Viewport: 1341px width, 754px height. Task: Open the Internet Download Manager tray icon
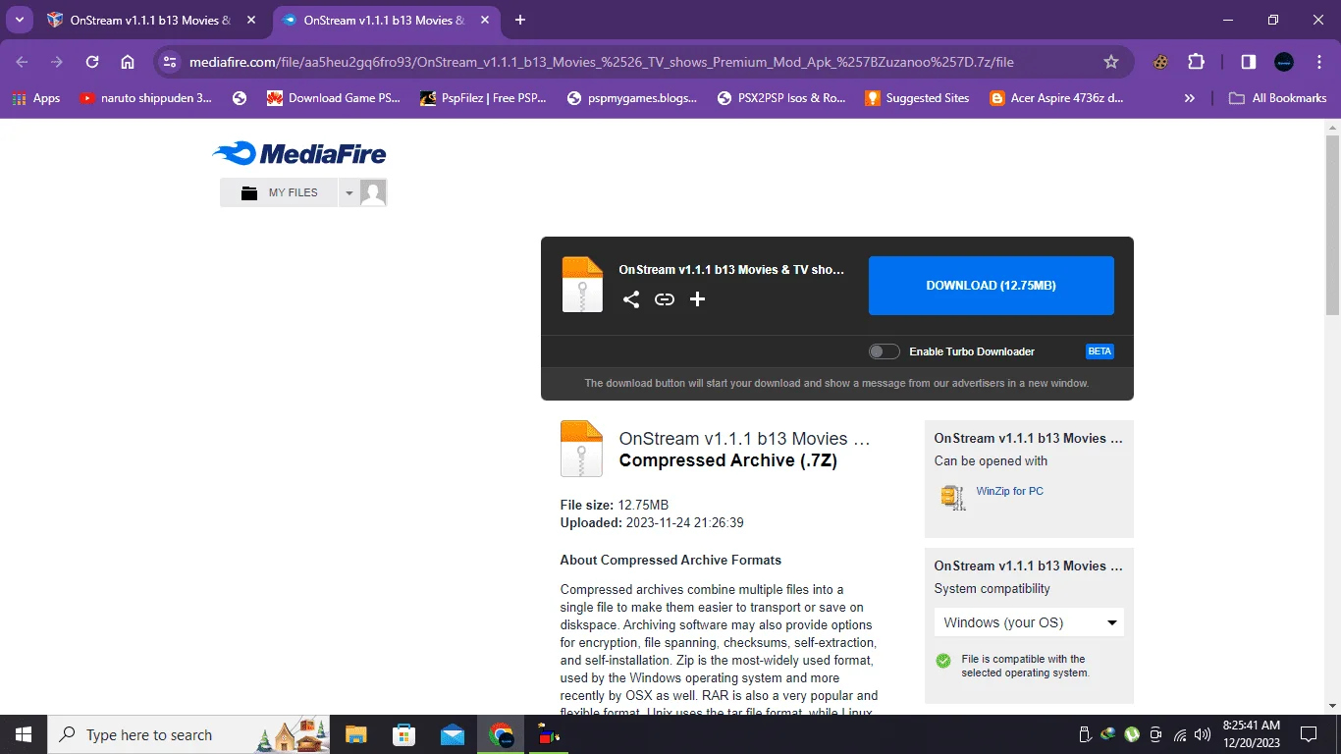tap(1108, 734)
